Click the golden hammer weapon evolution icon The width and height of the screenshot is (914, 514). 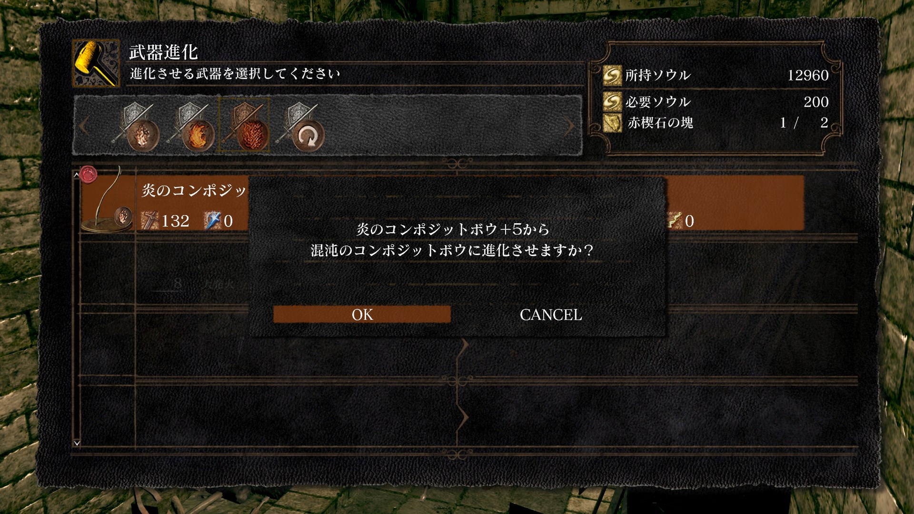point(96,63)
